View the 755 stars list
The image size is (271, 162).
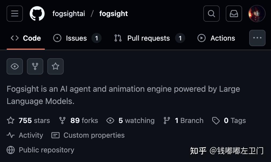pyautogui.click(x=28, y=121)
